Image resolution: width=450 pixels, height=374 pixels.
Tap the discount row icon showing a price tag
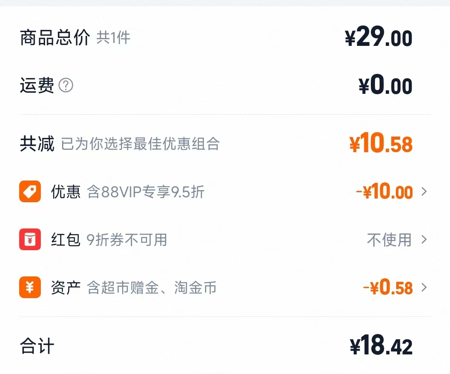tap(30, 192)
